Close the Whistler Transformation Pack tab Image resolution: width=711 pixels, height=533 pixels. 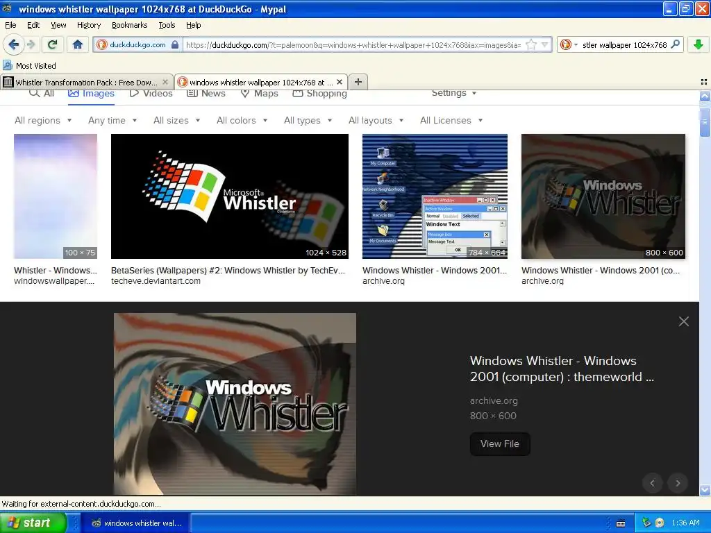[165, 82]
